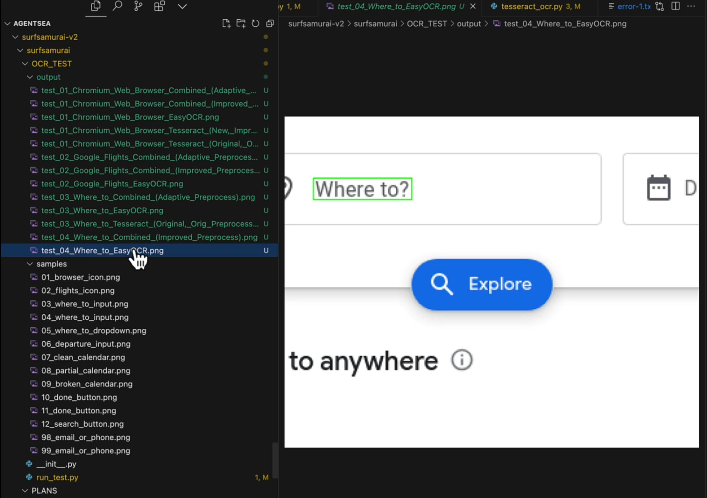Collapse all folders in Explorer
The width and height of the screenshot is (707, 498).
270,23
